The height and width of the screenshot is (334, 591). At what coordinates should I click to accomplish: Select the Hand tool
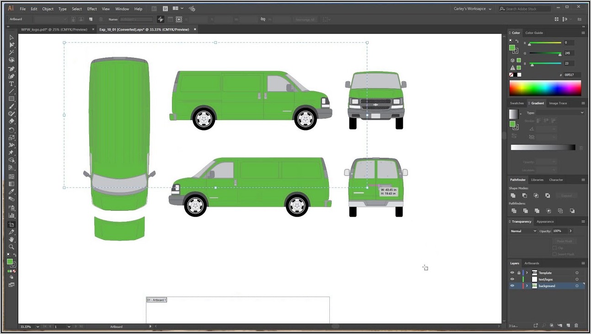tap(11, 239)
